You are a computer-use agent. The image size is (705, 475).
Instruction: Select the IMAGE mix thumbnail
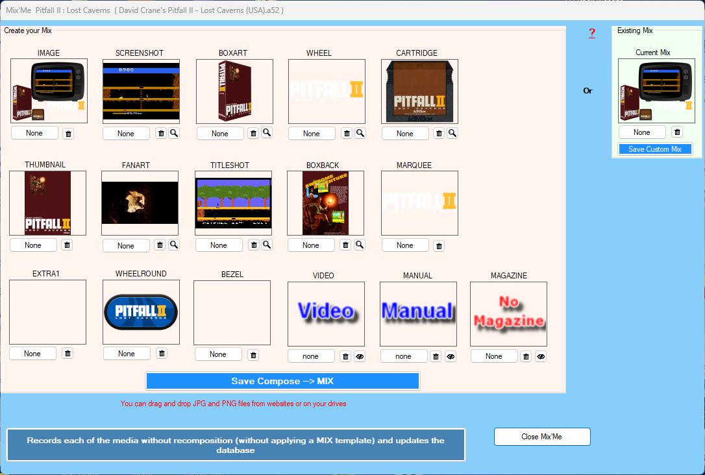point(49,91)
